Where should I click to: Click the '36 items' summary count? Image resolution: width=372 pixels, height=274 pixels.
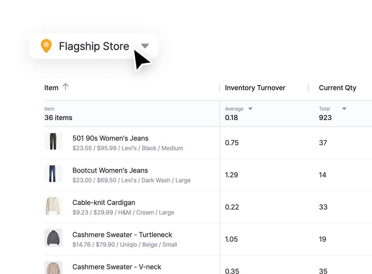click(58, 118)
